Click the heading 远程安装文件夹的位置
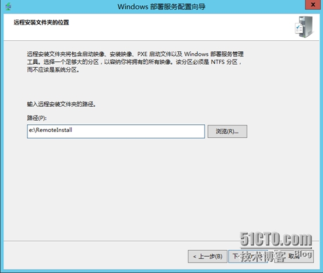This screenshot has height=273, width=323. tap(41, 22)
